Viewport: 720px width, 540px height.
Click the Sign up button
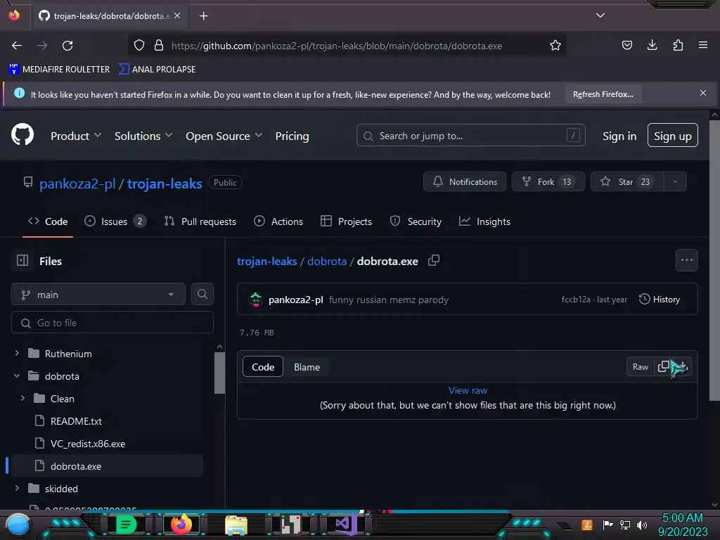672,136
